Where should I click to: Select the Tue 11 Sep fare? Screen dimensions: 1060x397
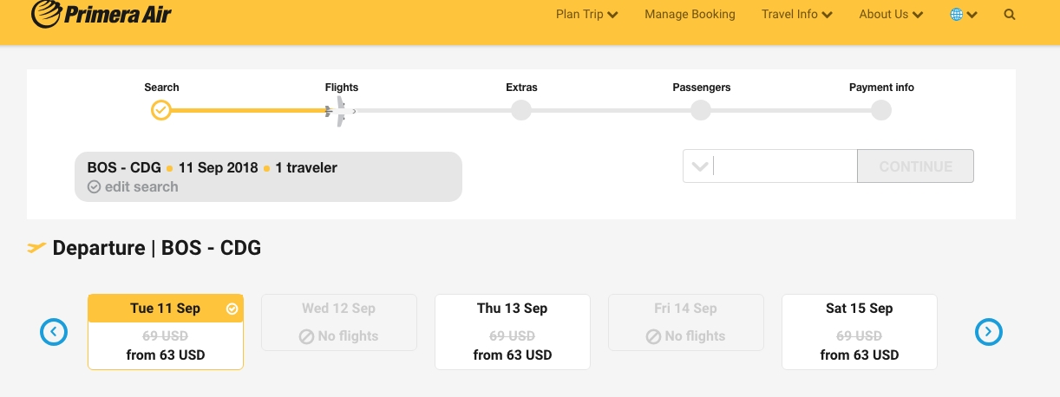pyautogui.click(x=166, y=332)
